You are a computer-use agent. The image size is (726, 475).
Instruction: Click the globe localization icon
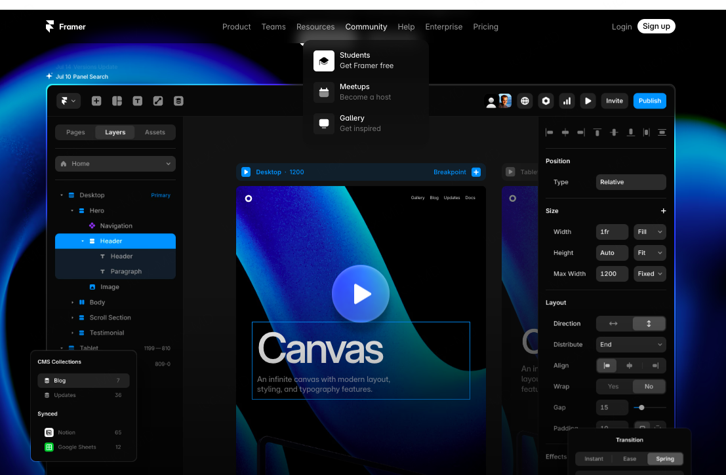(x=525, y=101)
